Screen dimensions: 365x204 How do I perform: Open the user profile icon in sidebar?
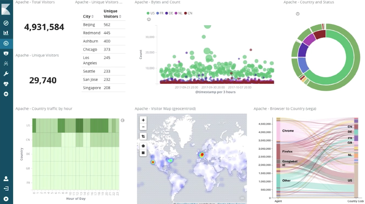(6, 179)
